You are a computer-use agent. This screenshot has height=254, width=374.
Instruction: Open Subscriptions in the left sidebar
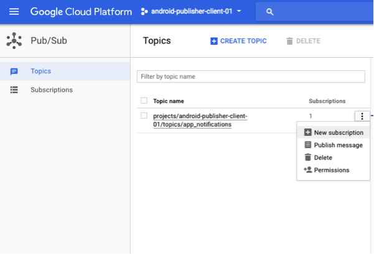[x=52, y=90]
